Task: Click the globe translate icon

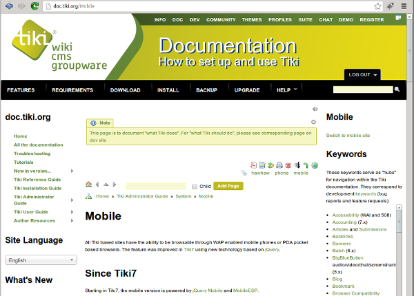Action: [315, 165]
